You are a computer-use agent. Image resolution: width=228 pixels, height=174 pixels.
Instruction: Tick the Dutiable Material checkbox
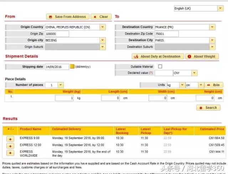point(160,67)
